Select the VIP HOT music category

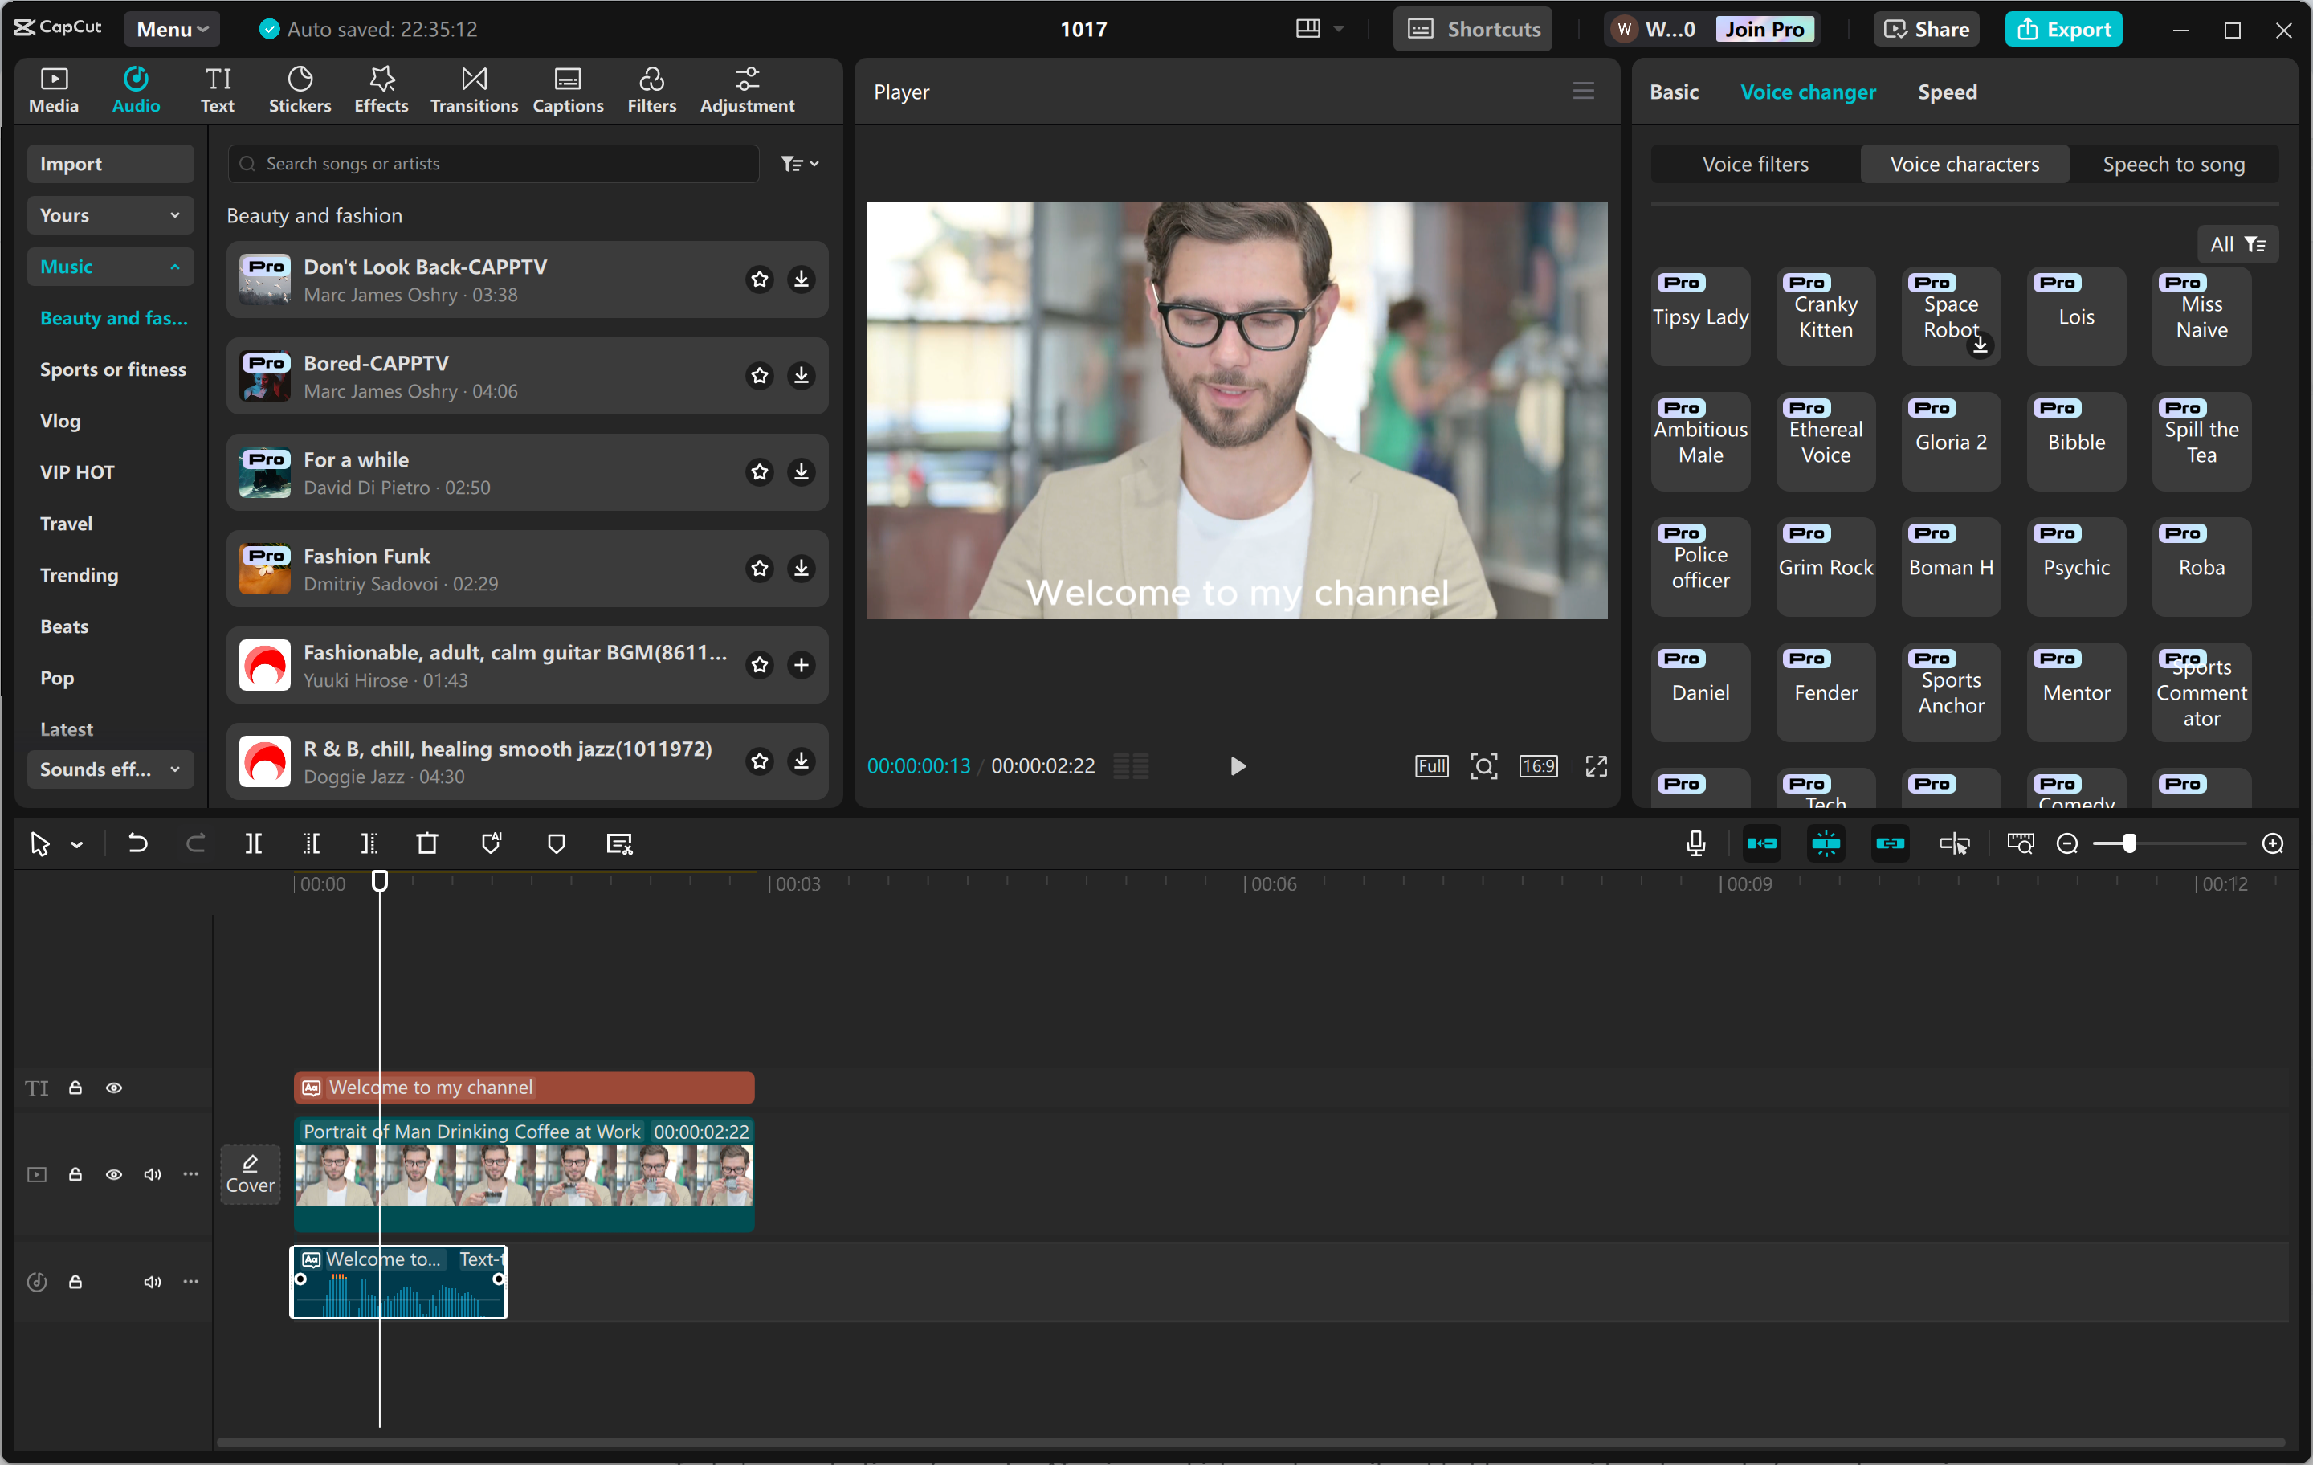coord(77,471)
